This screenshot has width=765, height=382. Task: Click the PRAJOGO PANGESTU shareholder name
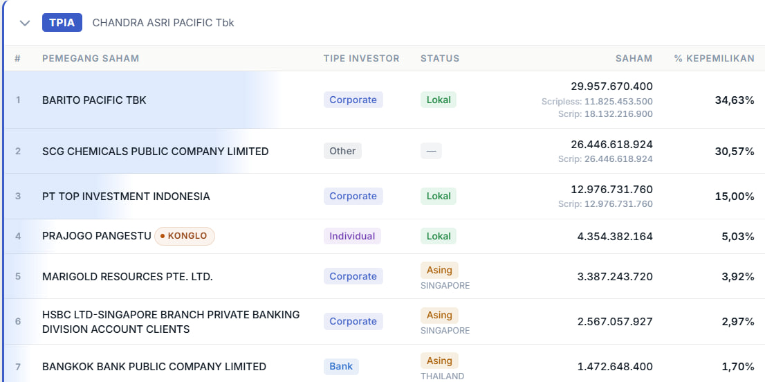(96, 236)
